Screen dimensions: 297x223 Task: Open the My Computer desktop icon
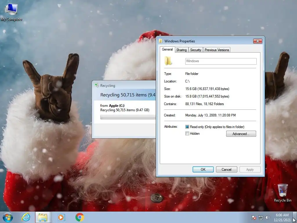coord(11,12)
